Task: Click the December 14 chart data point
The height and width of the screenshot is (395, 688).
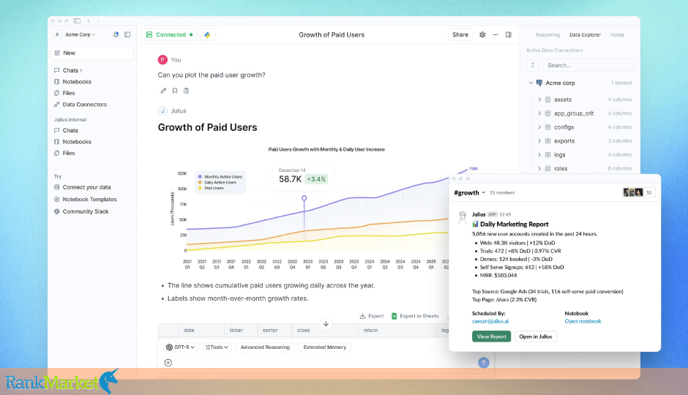Action: [x=304, y=198]
